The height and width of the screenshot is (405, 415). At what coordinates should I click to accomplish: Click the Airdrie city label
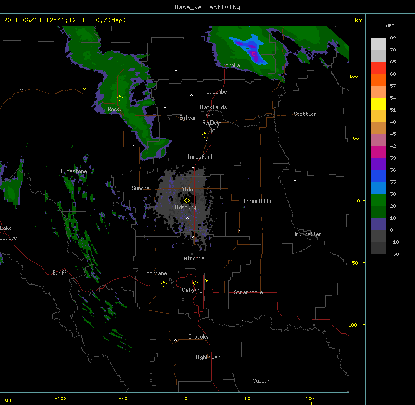click(x=195, y=258)
